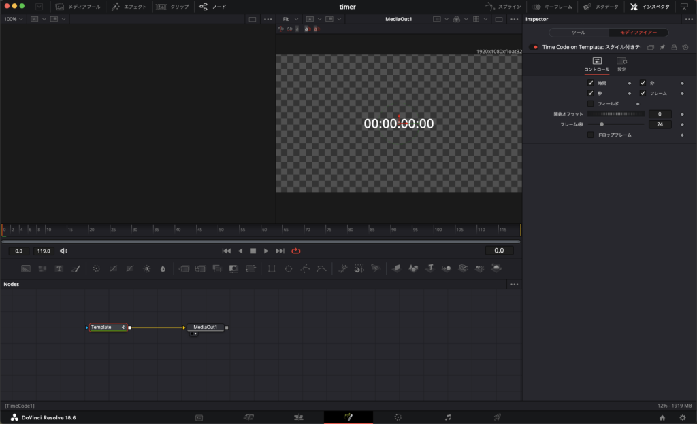Open the Fusion page icon

pos(348,417)
